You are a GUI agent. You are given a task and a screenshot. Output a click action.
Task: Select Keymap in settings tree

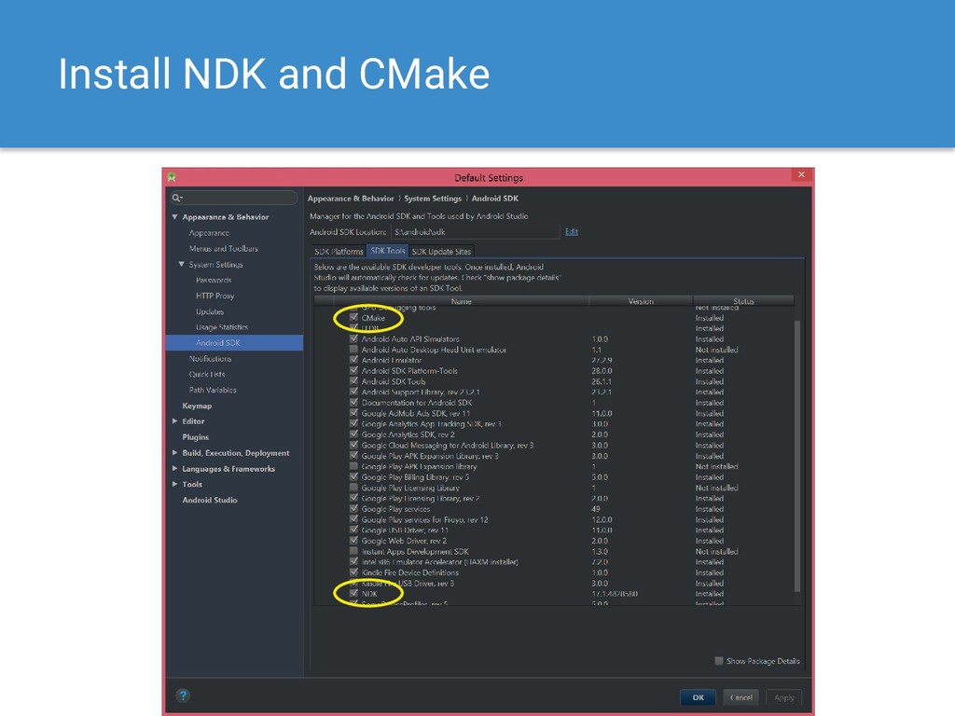197,406
